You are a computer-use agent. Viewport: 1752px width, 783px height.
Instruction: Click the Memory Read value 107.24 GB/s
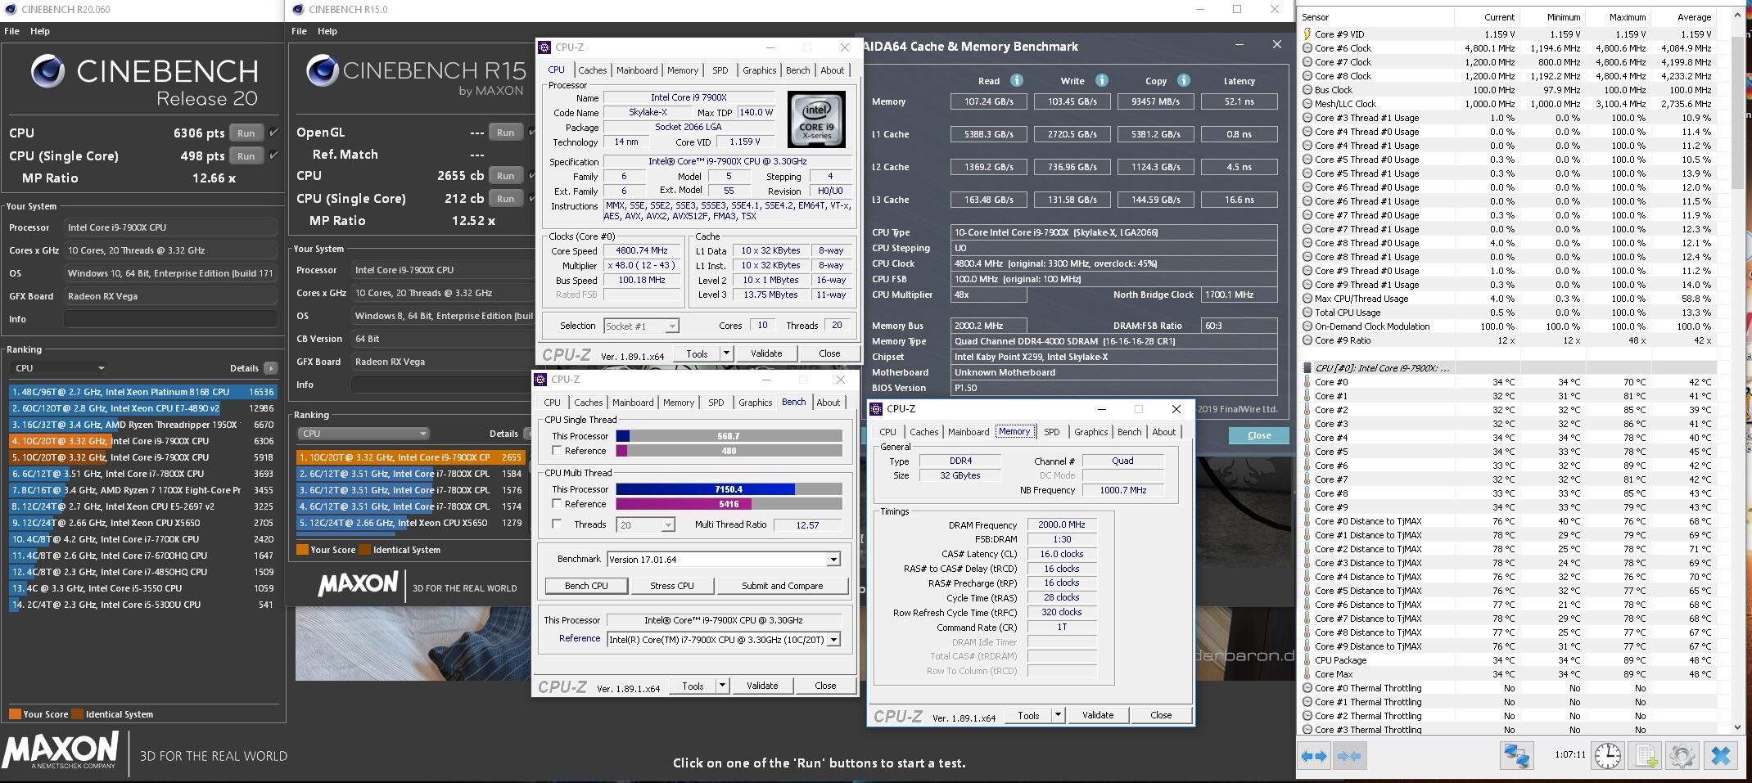click(x=989, y=101)
